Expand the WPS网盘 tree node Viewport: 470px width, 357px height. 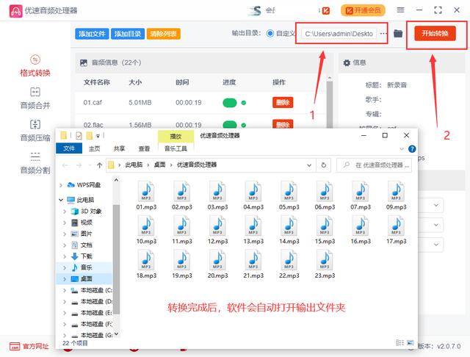pos(61,185)
